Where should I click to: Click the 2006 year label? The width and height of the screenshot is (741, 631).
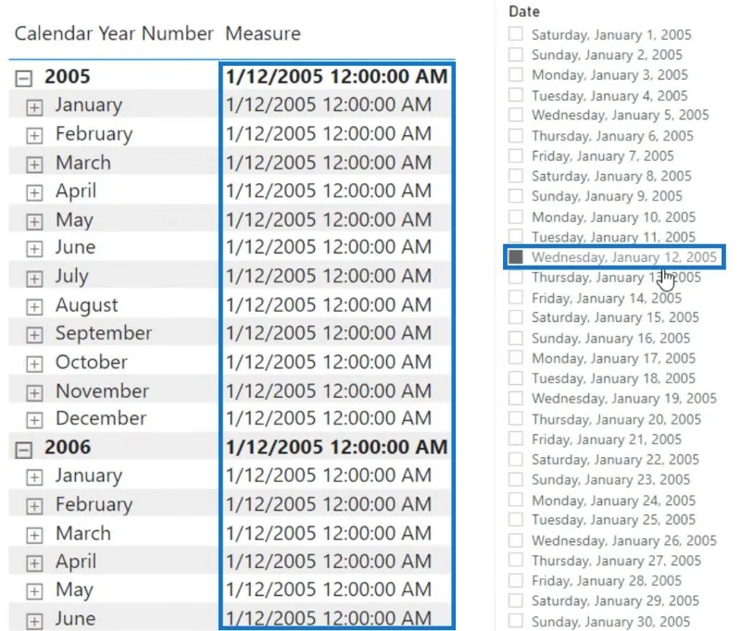pos(67,447)
